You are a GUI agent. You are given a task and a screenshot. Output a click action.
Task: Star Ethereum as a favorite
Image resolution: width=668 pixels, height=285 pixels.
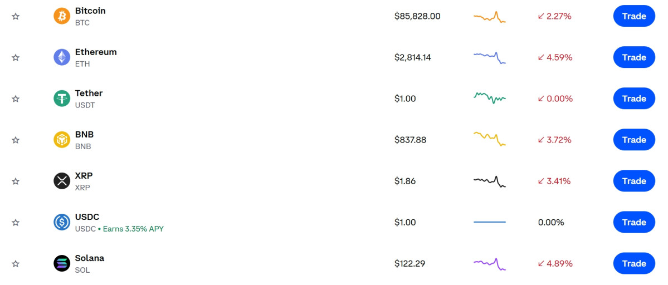coord(16,57)
